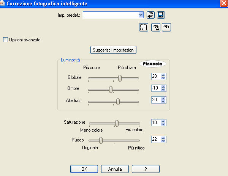Click the Suggerisci impostazioni button
Image resolution: width=228 pixels, height=176 pixels.
pos(113,50)
